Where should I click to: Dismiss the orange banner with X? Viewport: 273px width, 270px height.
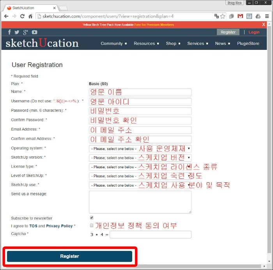[x=264, y=25]
